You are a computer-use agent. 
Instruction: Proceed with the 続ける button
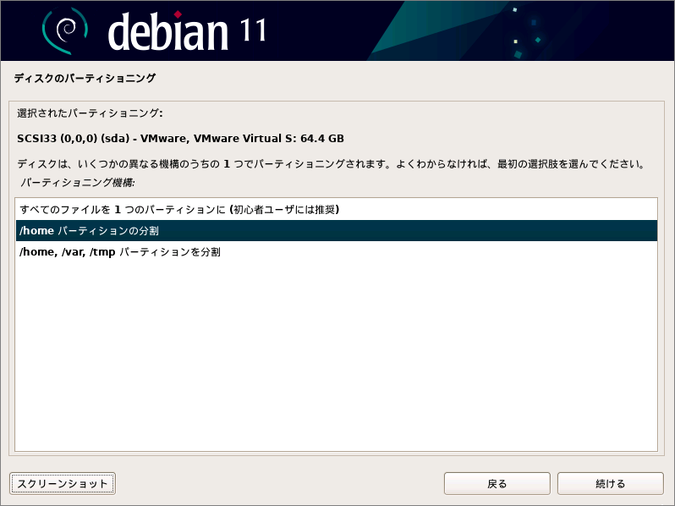(x=610, y=484)
